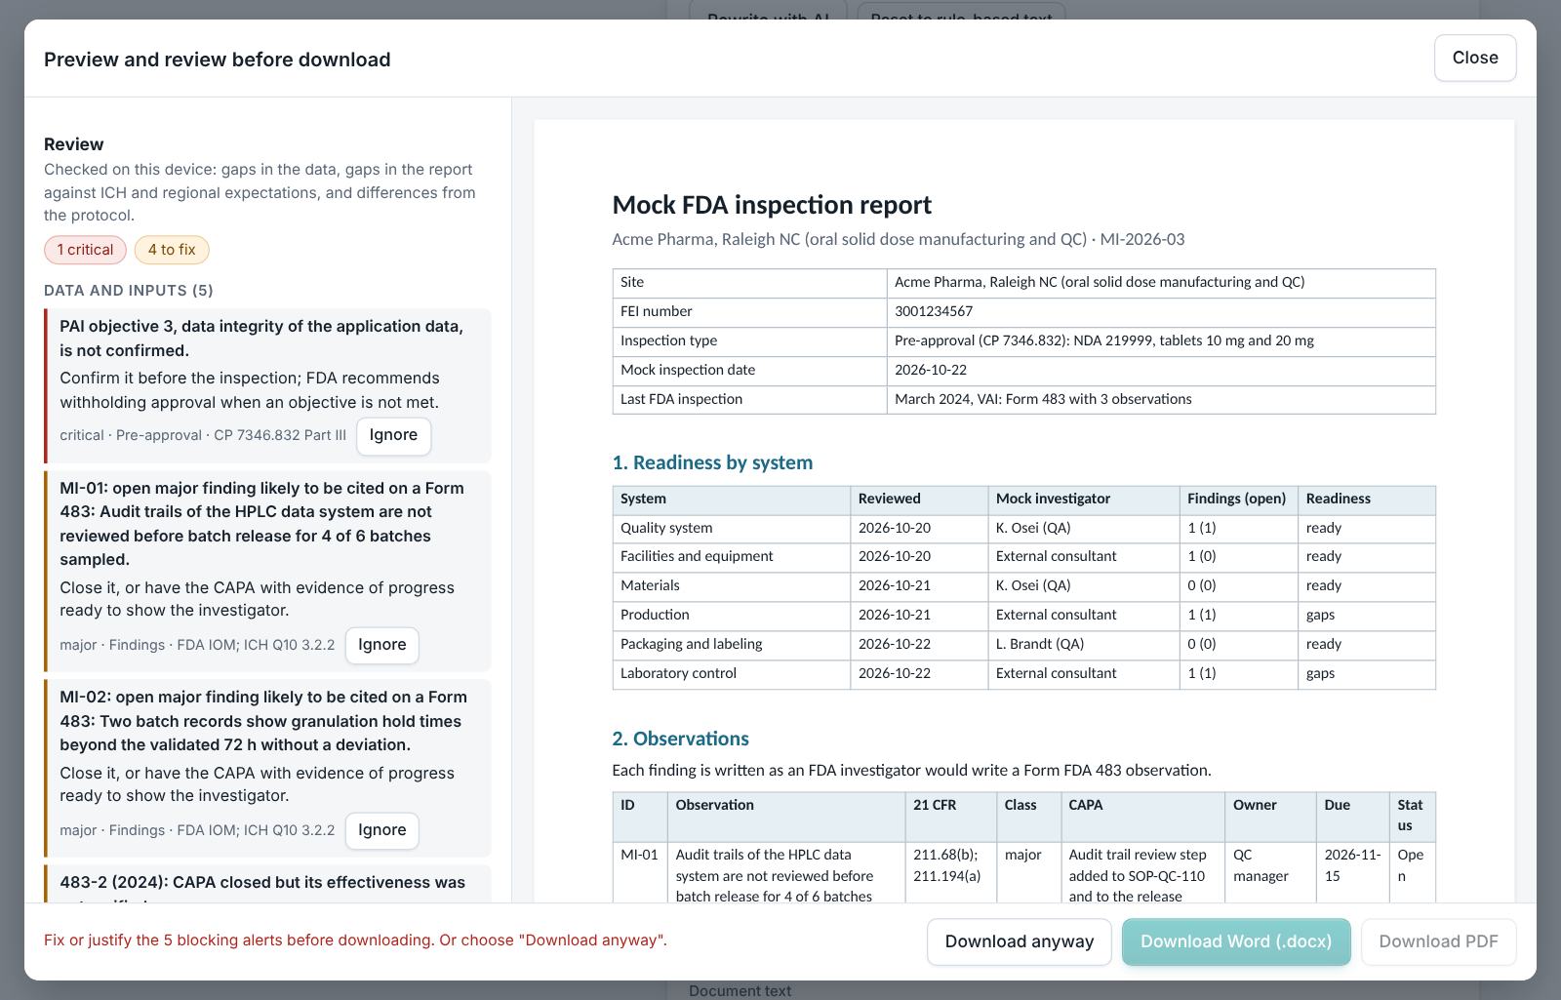
Task: Click FEI number value 3001234567
Action: [x=1161, y=311]
